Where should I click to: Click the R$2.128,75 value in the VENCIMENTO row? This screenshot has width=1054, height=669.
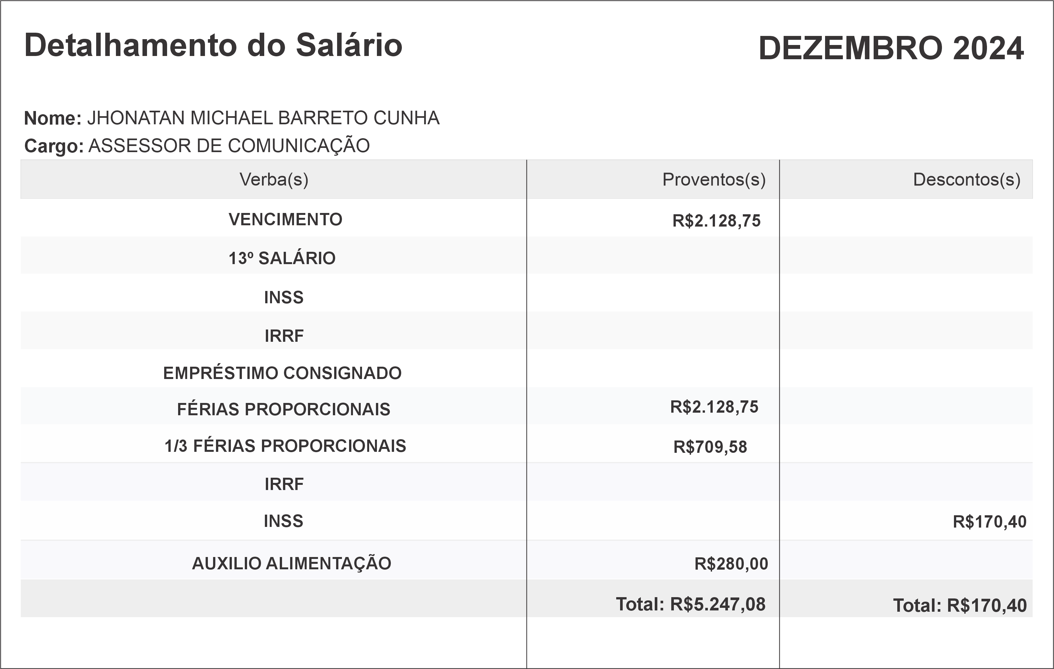pyautogui.click(x=716, y=220)
